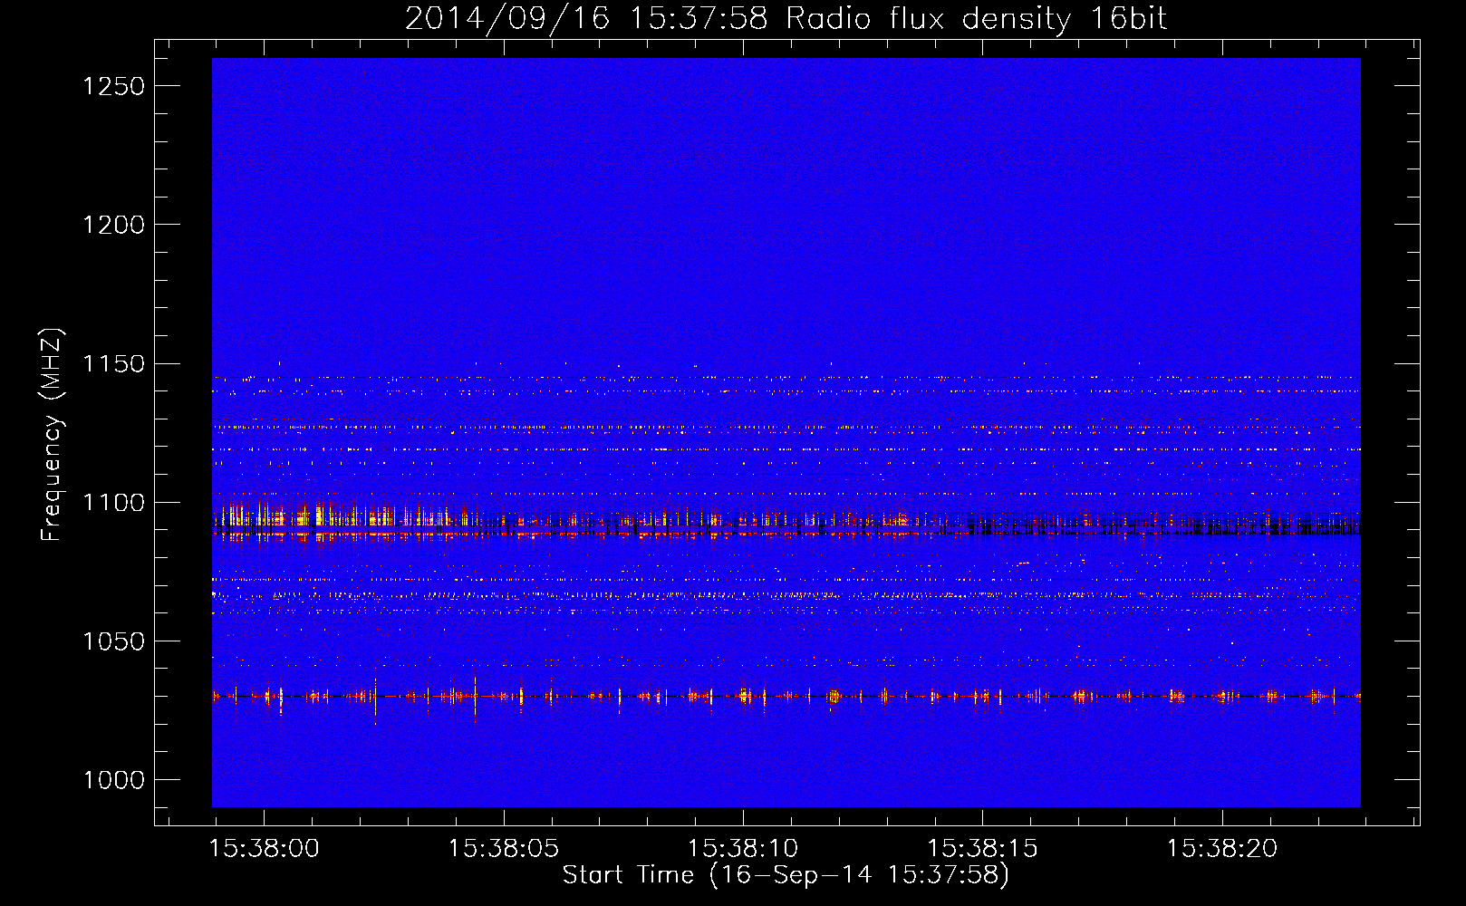Click the 15:38:20 time tick label
1466x906 pixels.
1222,849
